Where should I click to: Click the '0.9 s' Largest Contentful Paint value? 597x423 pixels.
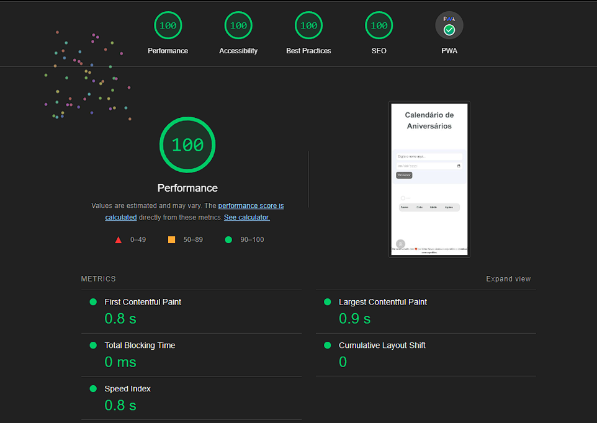[x=354, y=319]
